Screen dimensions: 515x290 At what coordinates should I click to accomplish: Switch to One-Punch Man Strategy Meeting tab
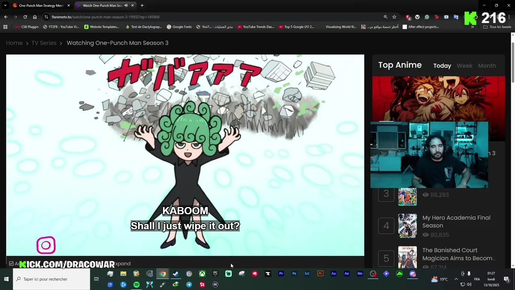(41, 5)
